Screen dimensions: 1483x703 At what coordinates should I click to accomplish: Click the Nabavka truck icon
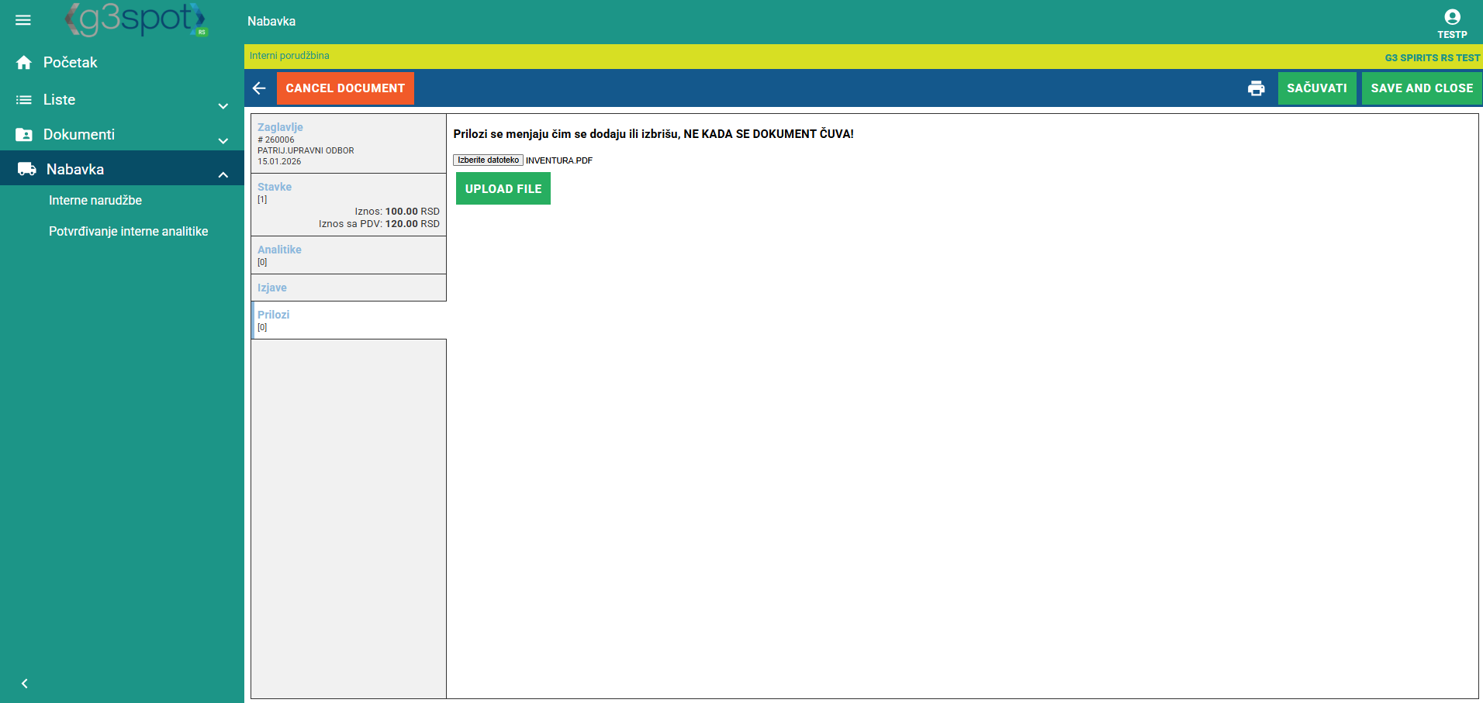[26, 169]
